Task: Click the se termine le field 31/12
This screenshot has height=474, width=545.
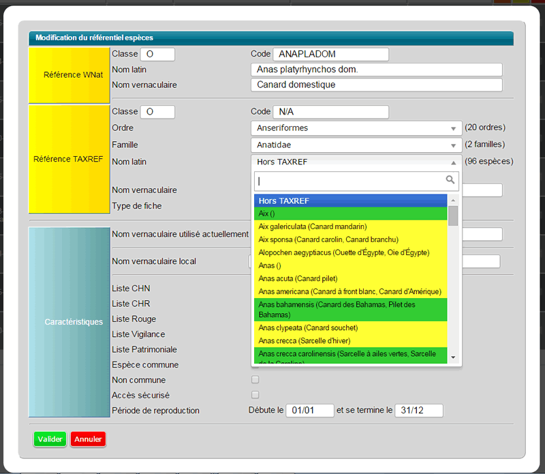Action: tap(419, 411)
